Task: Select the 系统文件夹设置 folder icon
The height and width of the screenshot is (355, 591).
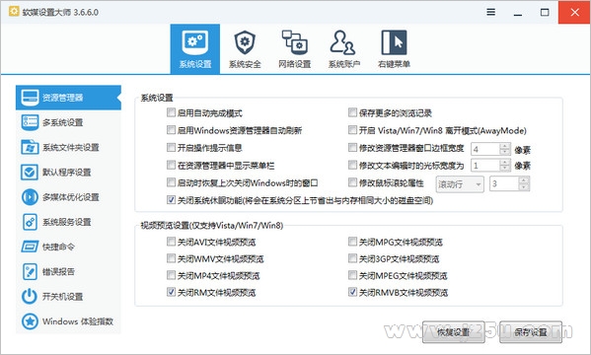Action: click(30, 147)
